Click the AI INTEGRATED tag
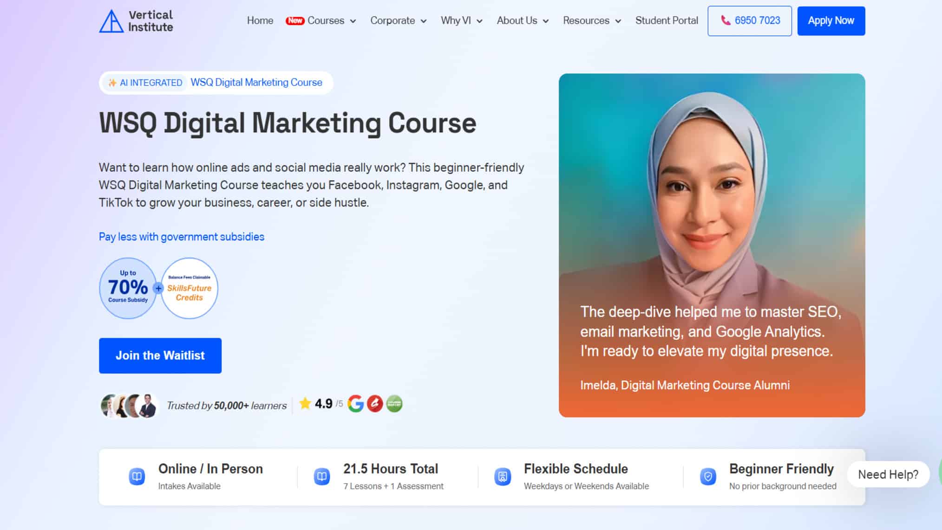The height and width of the screenshot is (530, 942). (x=145, y=83)
